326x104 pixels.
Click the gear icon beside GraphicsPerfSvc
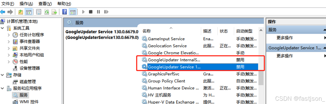point(144,74)
